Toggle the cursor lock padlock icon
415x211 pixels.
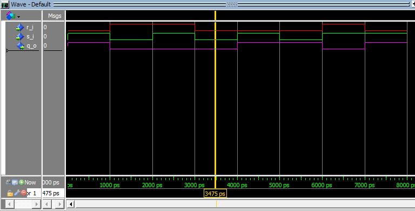10,193
